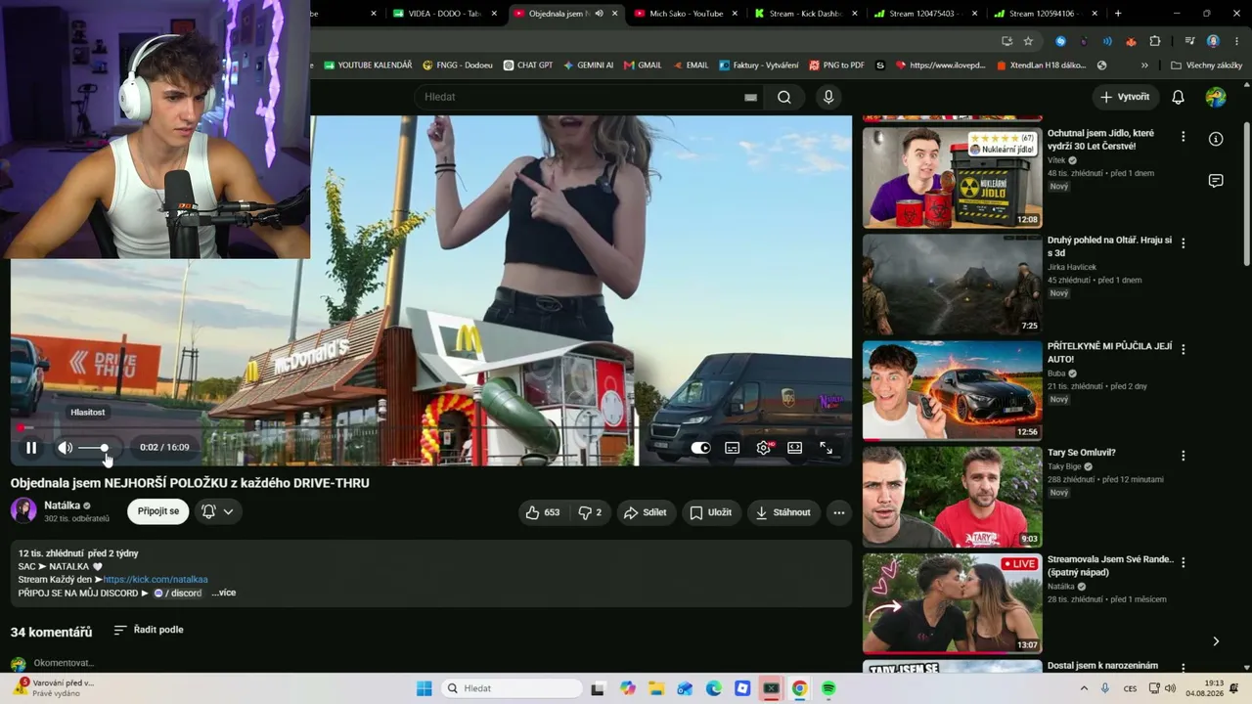Open options for 'Druhý pohled na Oltář' video
This screenshot has width=1252, height=704.
tap(1183, 242)
